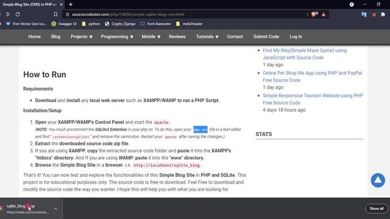390x219 pixels.
Task: Click the forward navigation arrow icon
Action: [8, 15]
